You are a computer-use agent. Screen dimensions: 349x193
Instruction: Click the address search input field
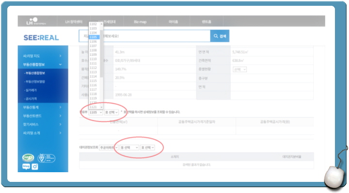tap(144, 36)
